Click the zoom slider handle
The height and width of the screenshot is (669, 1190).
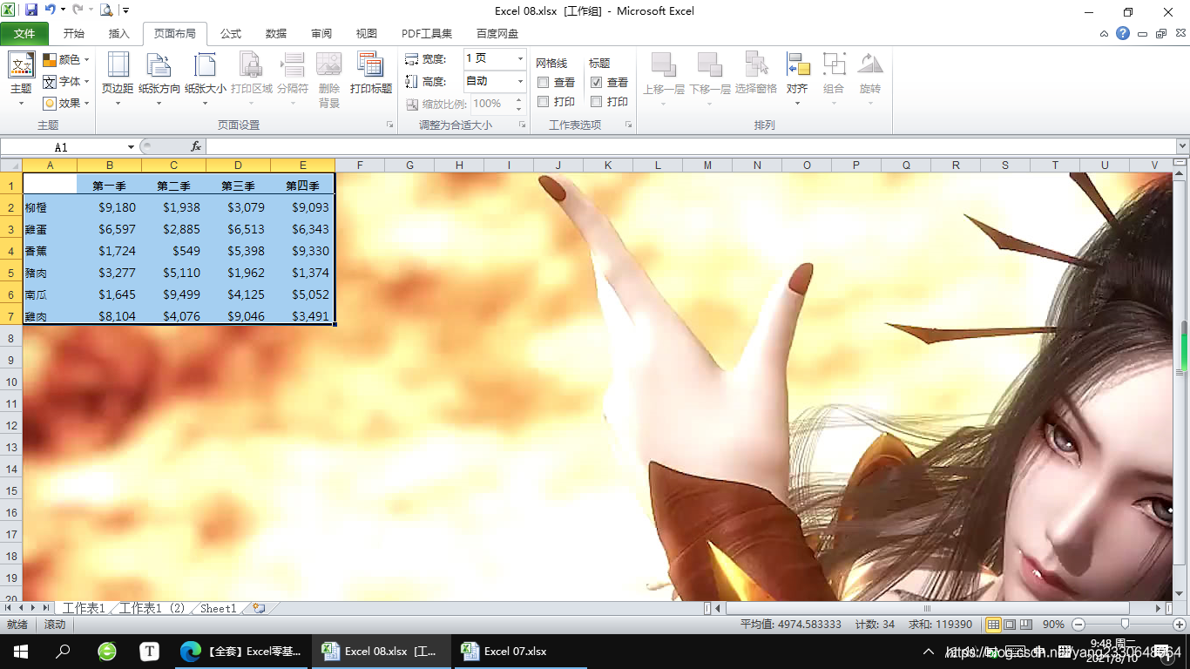pyautogui.click(x=1125, y=625)
